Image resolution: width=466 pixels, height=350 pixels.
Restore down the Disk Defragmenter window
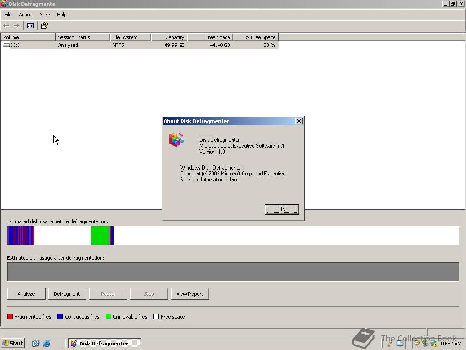[x=453, y=4]
